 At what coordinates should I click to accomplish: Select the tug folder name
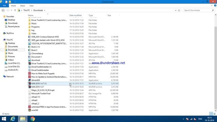click(x=33, y=30)
